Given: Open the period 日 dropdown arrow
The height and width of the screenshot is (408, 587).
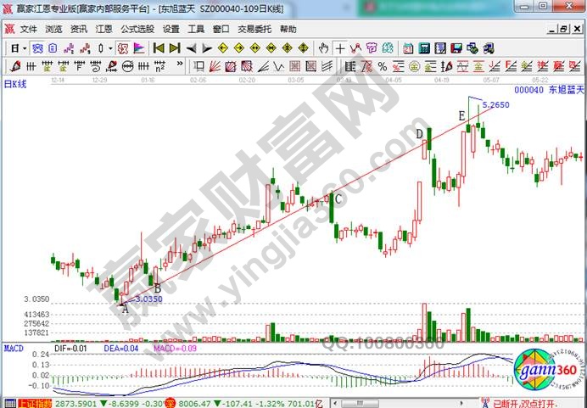Looking at the screenshot, I should tap(25, 47).
